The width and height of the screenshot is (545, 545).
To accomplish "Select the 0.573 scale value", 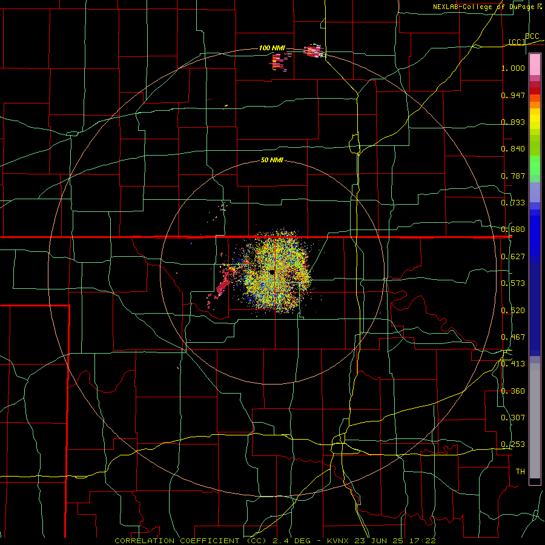I will [x=513, y=283].
